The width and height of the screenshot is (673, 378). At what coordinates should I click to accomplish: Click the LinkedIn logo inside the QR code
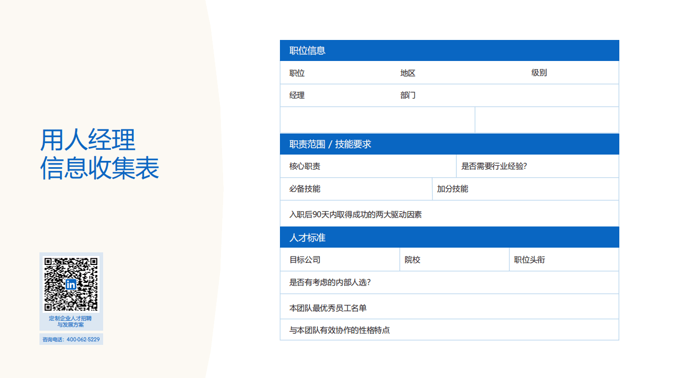click(x=72, y=284)
